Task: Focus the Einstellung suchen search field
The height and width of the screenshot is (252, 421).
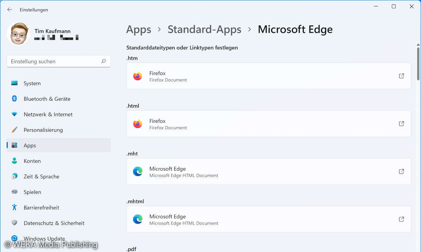Action: 59,61
